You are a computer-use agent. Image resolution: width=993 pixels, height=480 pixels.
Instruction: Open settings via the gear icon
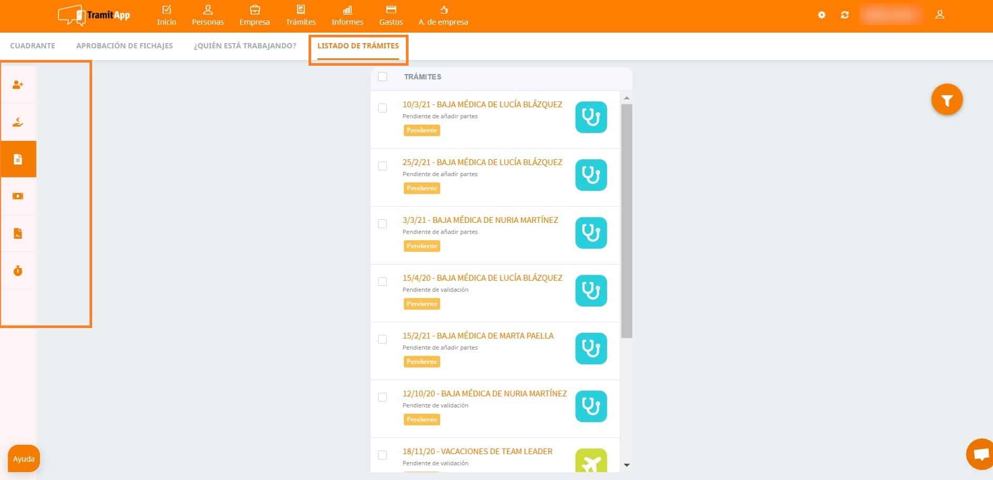[x=821, y=15]
